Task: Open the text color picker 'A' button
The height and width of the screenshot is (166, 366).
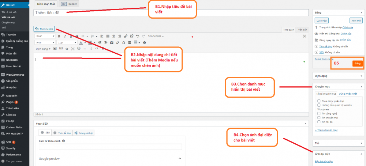Action: point(81,42)
